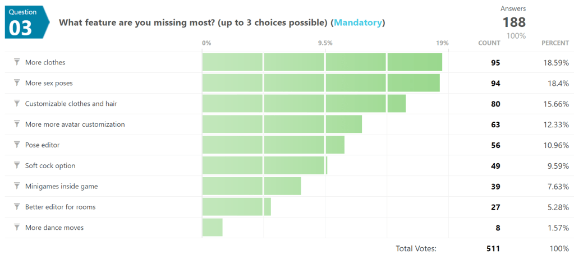574x259 pixels.
Task: Click the Minigames inside game label
Action: pos(61,186)
